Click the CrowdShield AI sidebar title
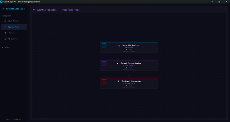Viewport: 230px width, 122px height. [14, 9]
